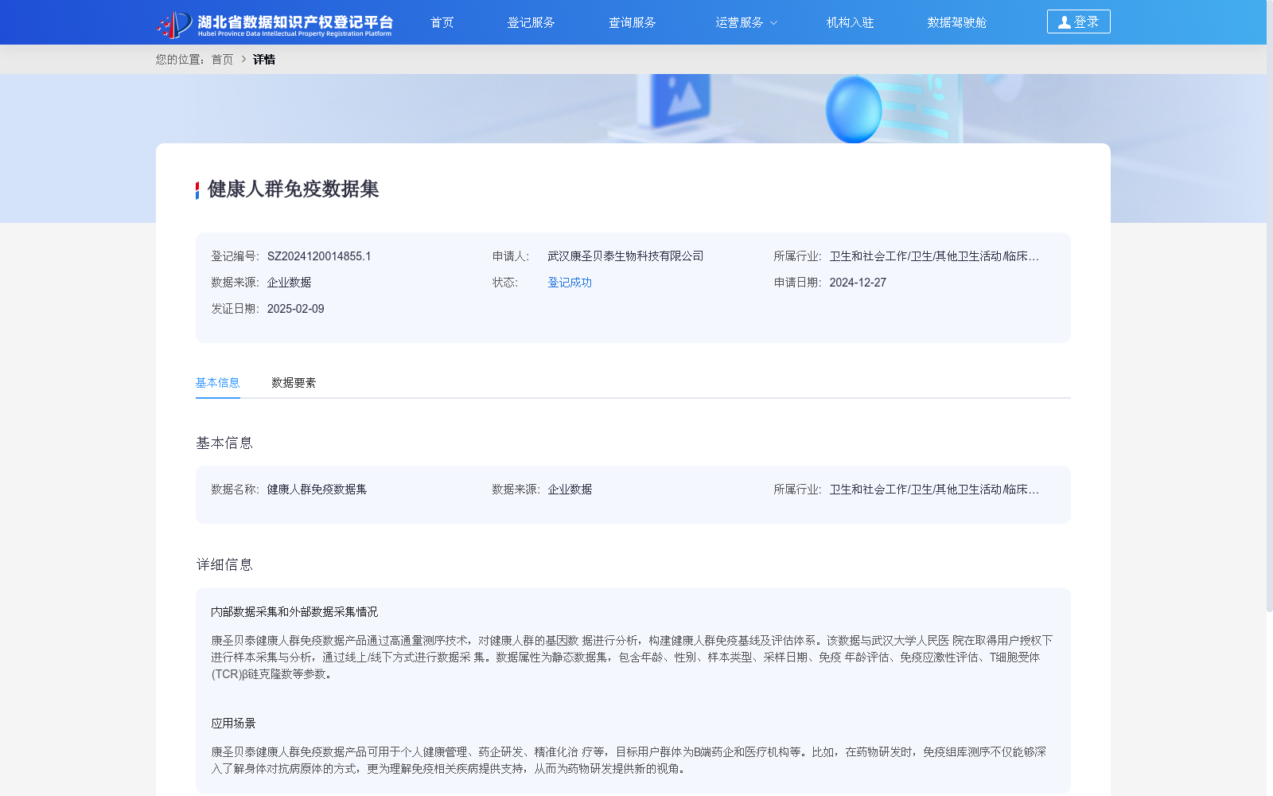This screenshot has height=796, width=1273.
Task: Click the application scenario description paragraph
Action: 629,760
